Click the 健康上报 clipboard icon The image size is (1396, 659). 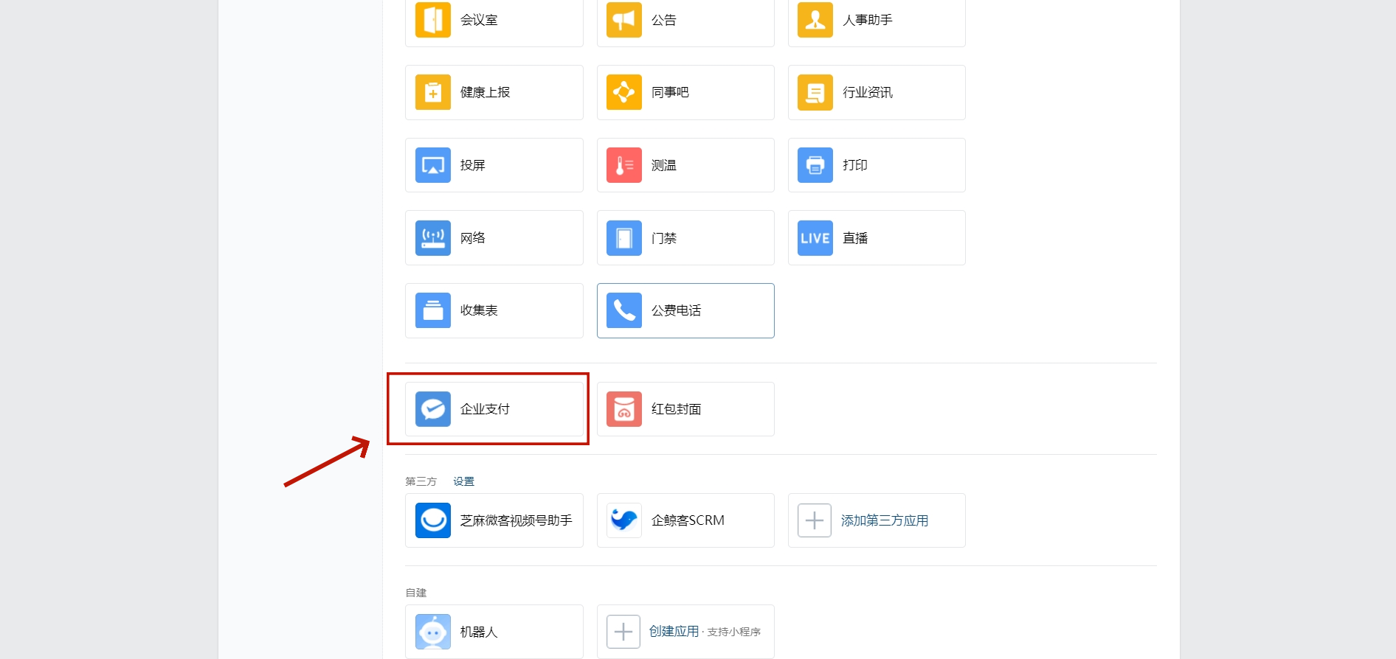point(433,92)
